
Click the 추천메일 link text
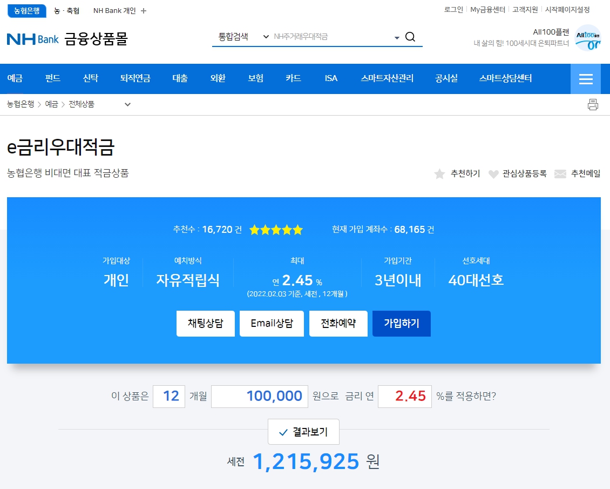pos(586,173)
